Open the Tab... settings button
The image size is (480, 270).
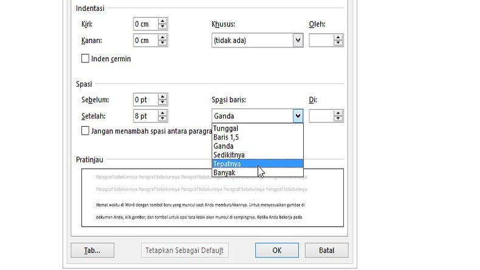point(92,250)
